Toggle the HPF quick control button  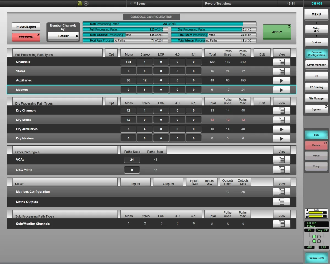[309, 248]
